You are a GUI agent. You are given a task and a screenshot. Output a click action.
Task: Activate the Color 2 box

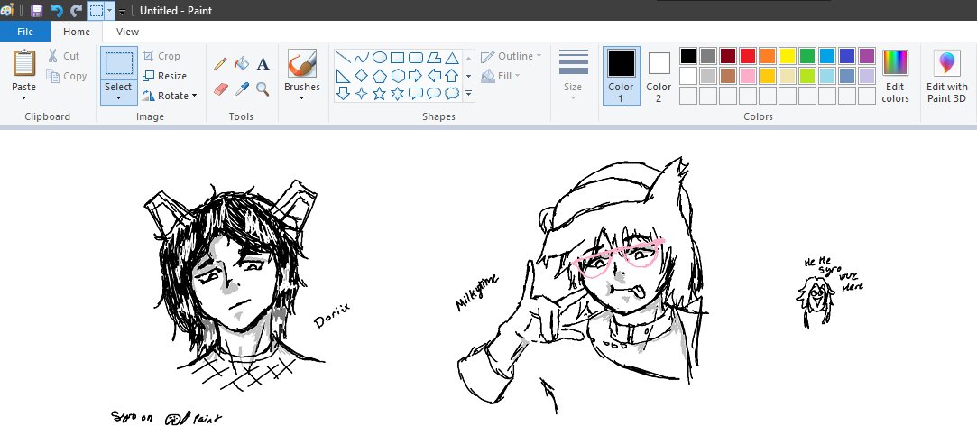tap(659, 76)
